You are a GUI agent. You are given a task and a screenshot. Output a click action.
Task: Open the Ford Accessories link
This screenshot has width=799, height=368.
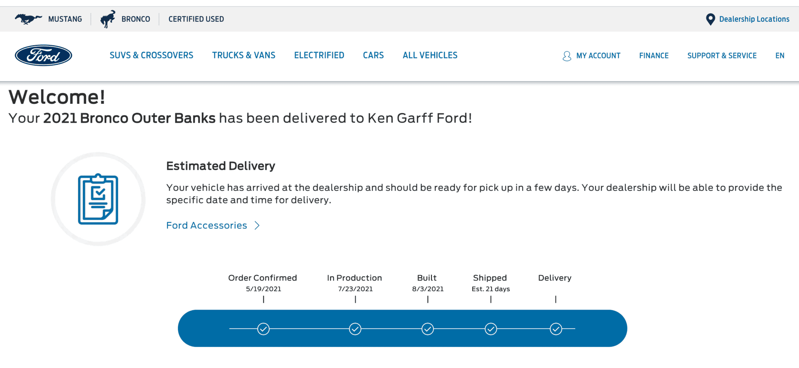coord(206,226)
